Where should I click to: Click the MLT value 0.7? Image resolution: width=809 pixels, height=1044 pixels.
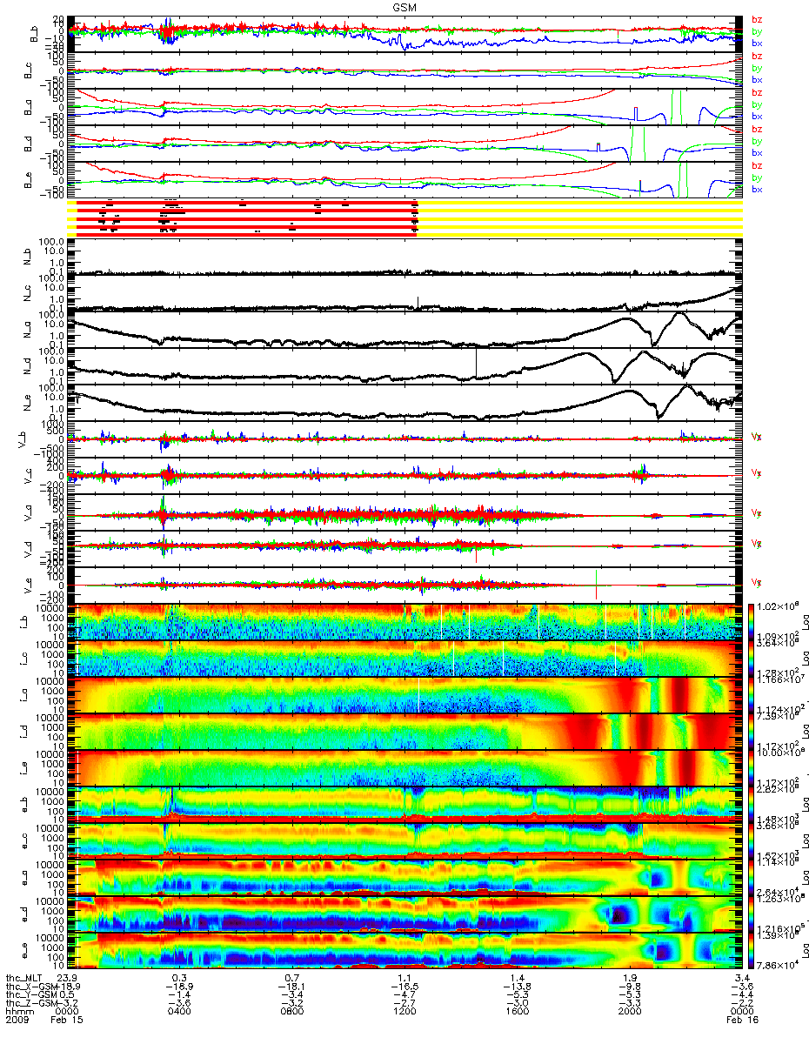click(x=291, y=979)
